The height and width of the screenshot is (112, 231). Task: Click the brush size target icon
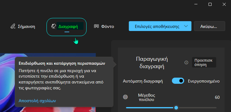tap(125, 97)
